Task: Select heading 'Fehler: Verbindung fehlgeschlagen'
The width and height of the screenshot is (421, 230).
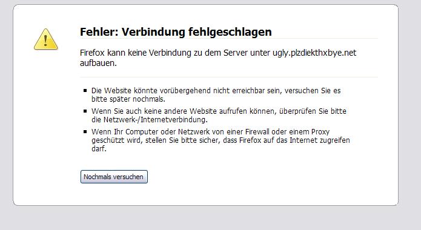Action: 176,31
